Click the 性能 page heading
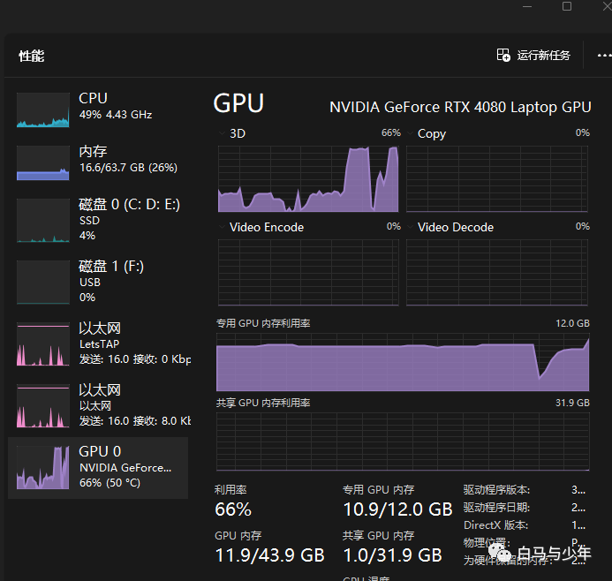 click(32, 57)
